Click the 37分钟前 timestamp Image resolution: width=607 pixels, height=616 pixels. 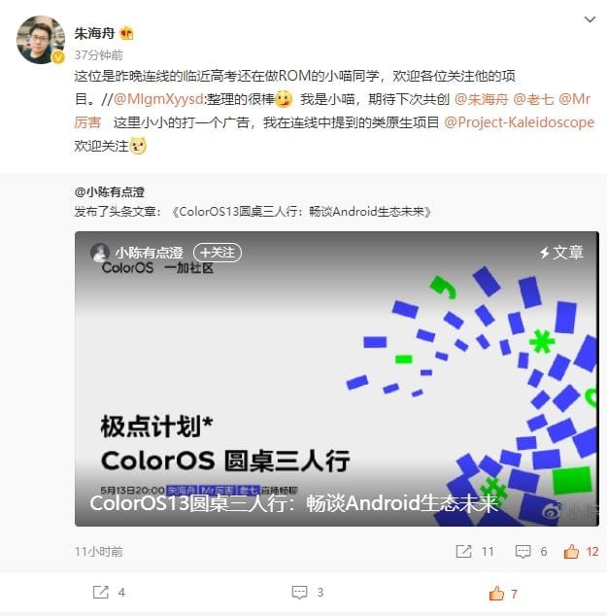(98, 55)
